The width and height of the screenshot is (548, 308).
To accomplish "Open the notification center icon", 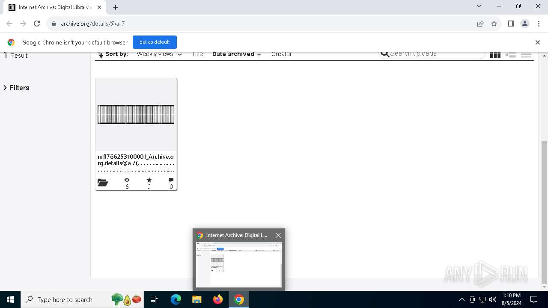I will click(x=534, y=299).
